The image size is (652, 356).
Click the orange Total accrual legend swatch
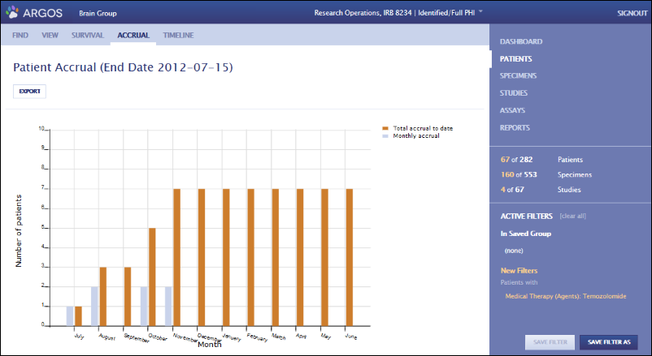tap(385, 129)
